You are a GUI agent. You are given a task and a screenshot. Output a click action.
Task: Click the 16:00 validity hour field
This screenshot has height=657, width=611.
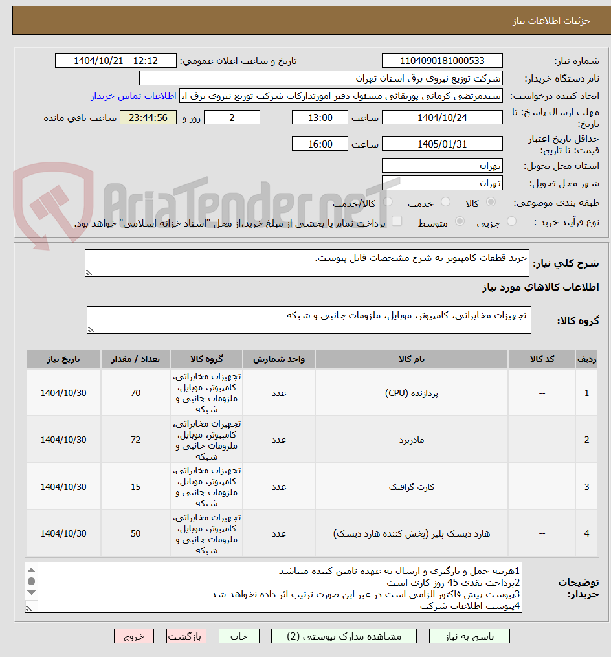click(320, 144)
